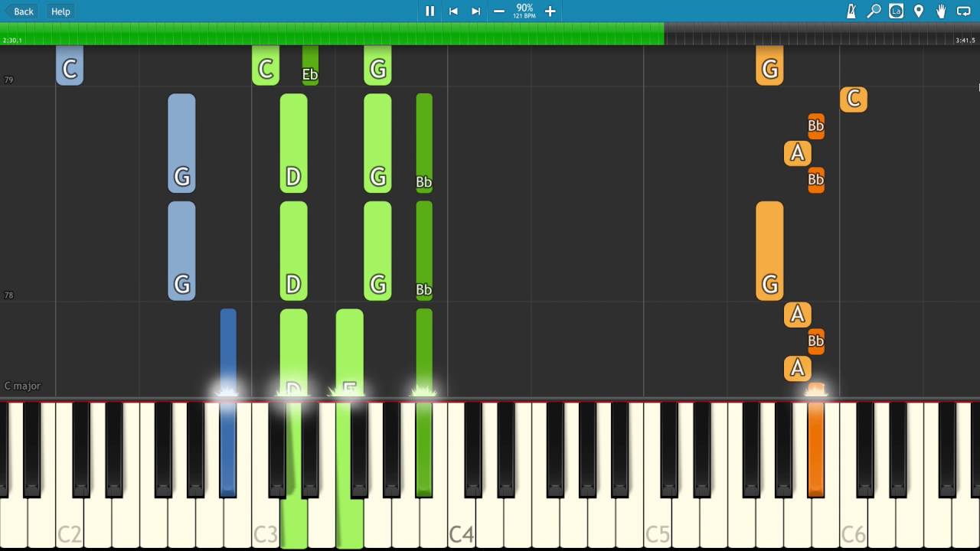Select the light green falling C note
Image resolution: width=980 pixels, height=551 pixels.
click(266, 65)
